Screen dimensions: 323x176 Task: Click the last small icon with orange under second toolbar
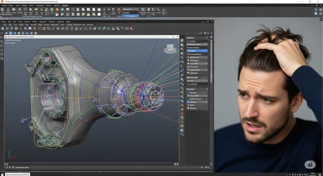[36, 33]
